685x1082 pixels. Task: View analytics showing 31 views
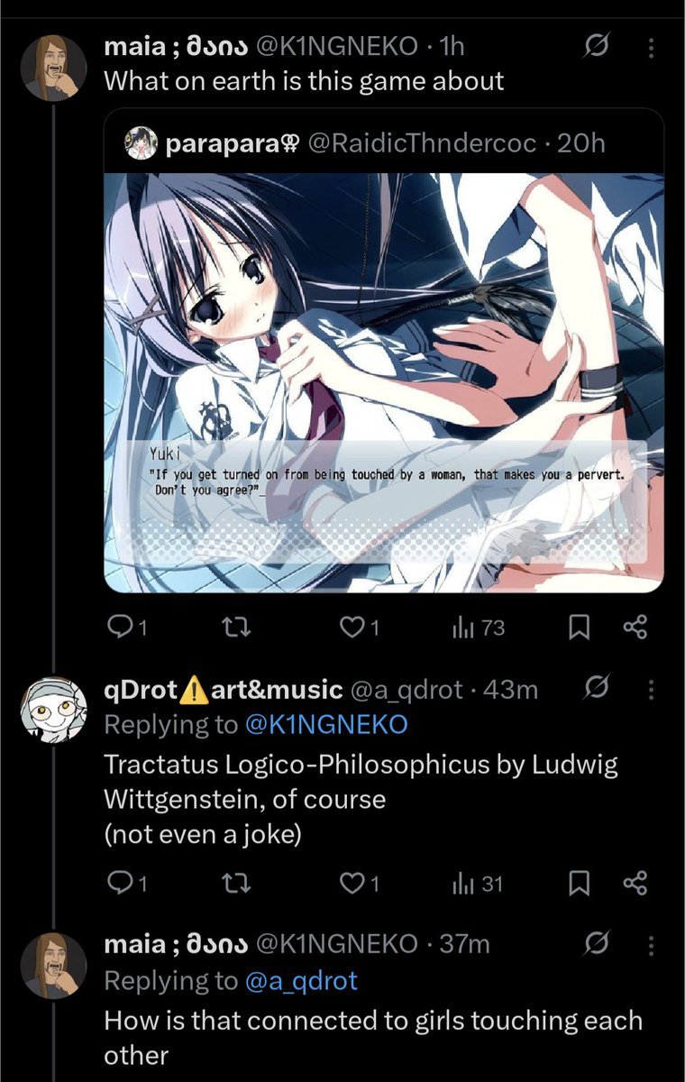[478, 884]
